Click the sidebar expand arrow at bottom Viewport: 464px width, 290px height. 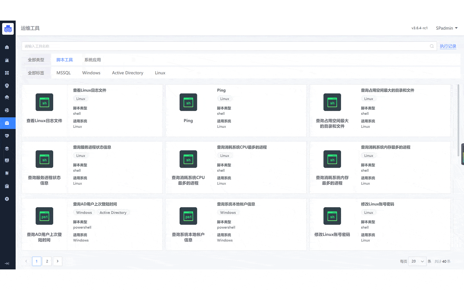click(7, 263)
